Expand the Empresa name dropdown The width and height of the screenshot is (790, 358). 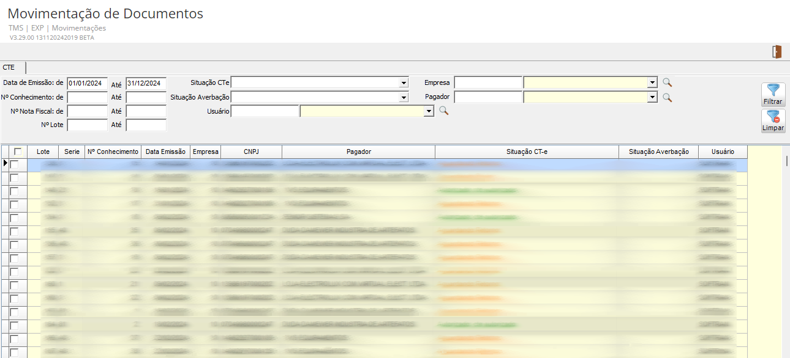coord(652,83)
